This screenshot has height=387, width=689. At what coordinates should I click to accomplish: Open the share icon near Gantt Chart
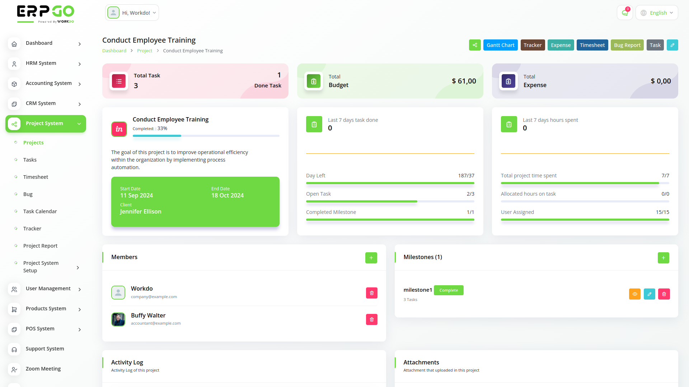tap(475, 45)
